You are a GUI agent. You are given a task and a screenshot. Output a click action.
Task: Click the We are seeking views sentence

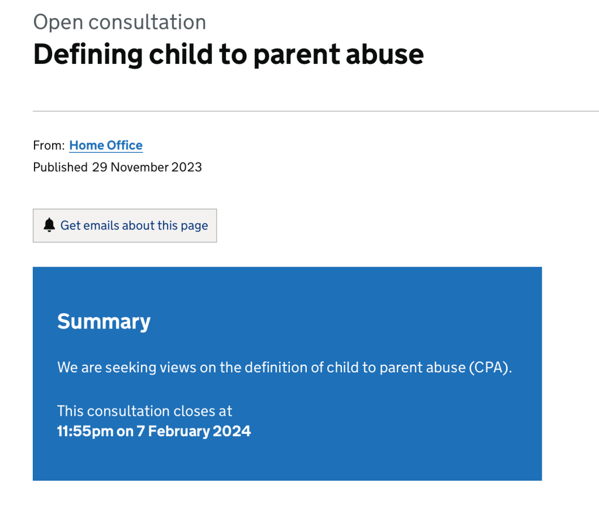[x=284, y=368]
